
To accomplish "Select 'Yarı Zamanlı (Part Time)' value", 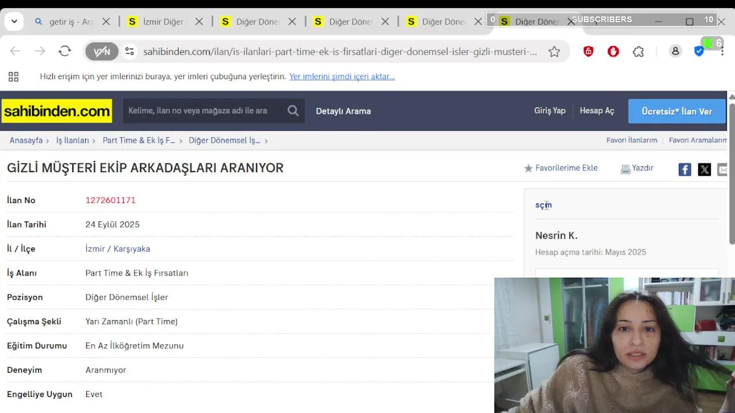I will tap(131, 321).
